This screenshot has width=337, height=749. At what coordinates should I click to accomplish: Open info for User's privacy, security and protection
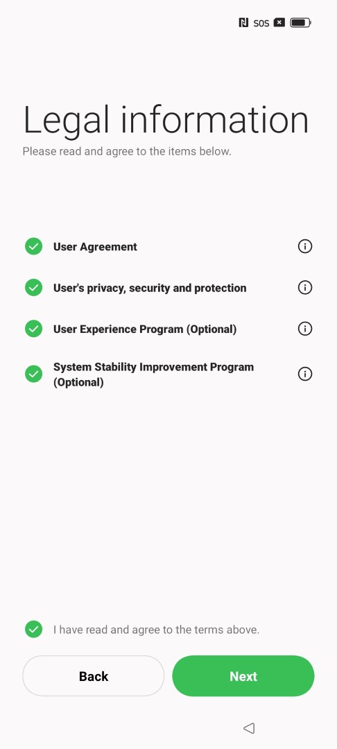click(x=304, y=288)
